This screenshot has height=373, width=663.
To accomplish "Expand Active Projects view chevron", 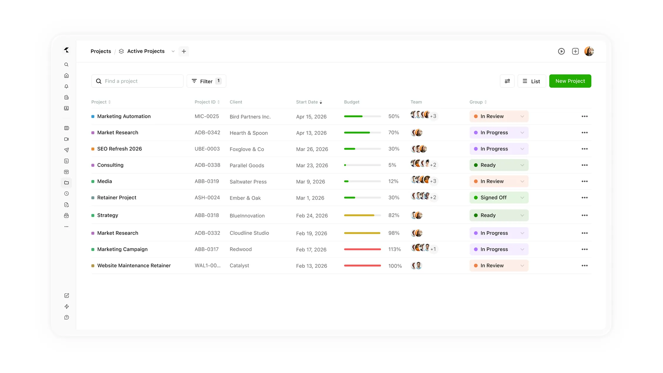I will (x=173, y=51).
